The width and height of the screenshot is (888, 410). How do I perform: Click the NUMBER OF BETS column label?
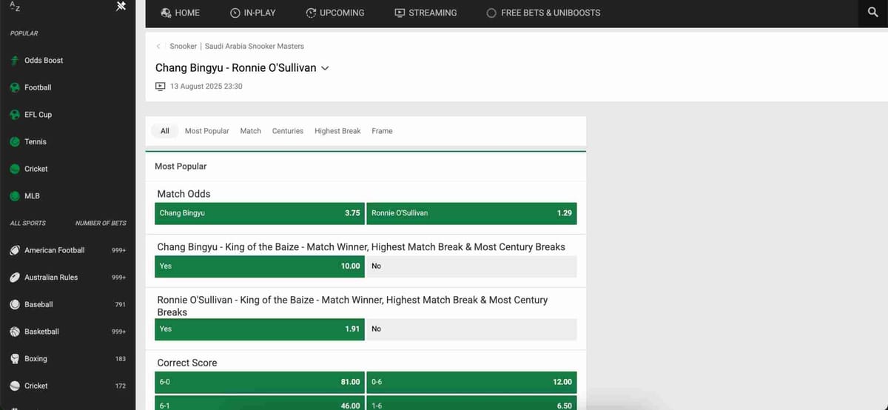pos(101,224)
